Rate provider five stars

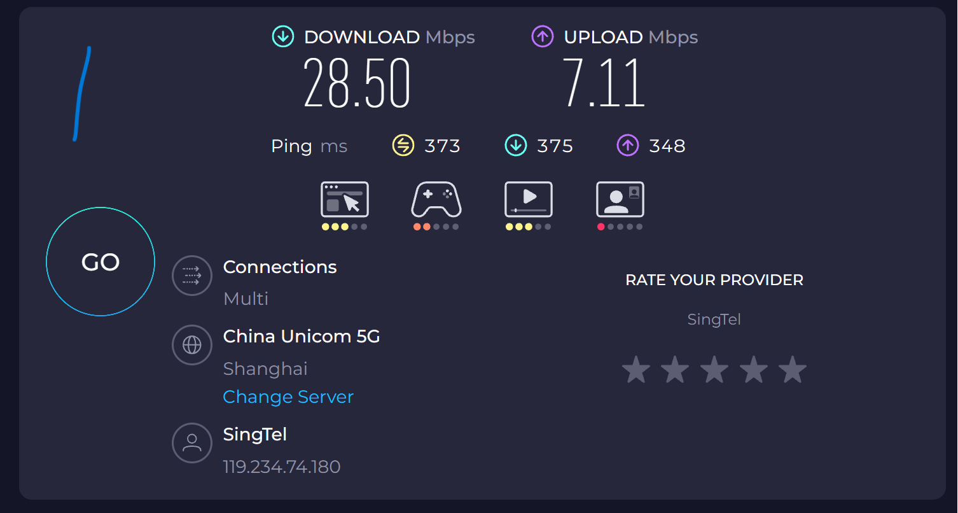point(793,370)
